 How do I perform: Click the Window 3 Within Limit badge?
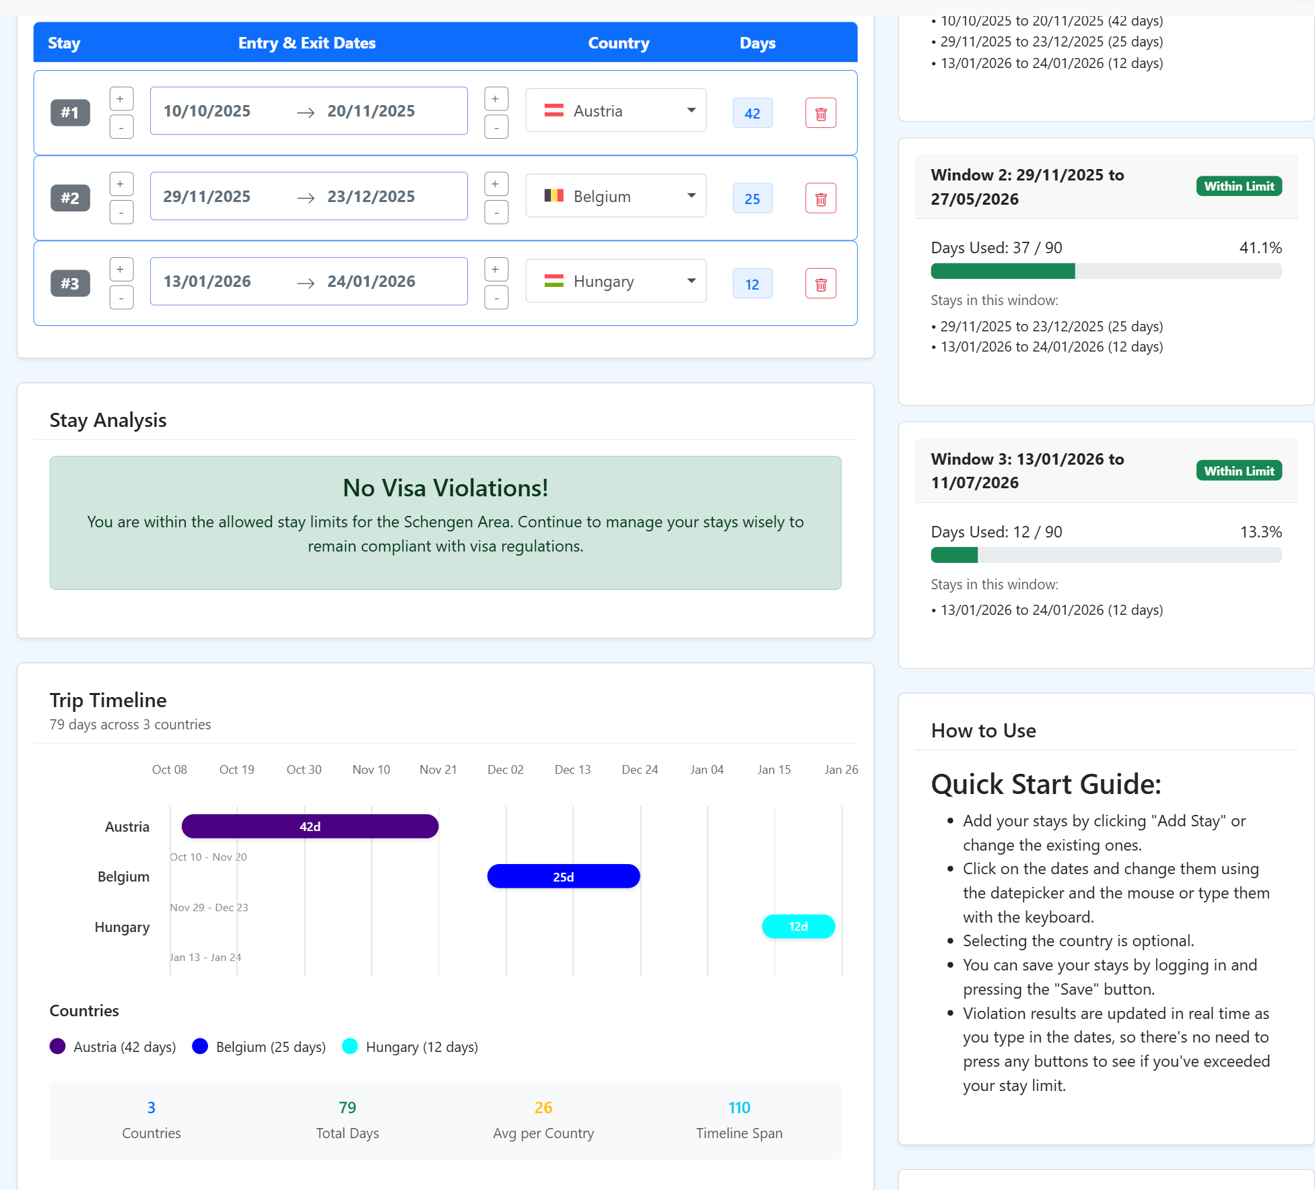tap(1238, 471)
